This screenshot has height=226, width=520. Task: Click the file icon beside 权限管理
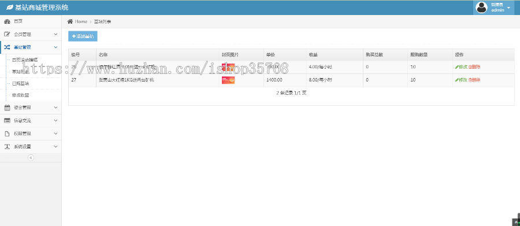click(x=7, y=134)
